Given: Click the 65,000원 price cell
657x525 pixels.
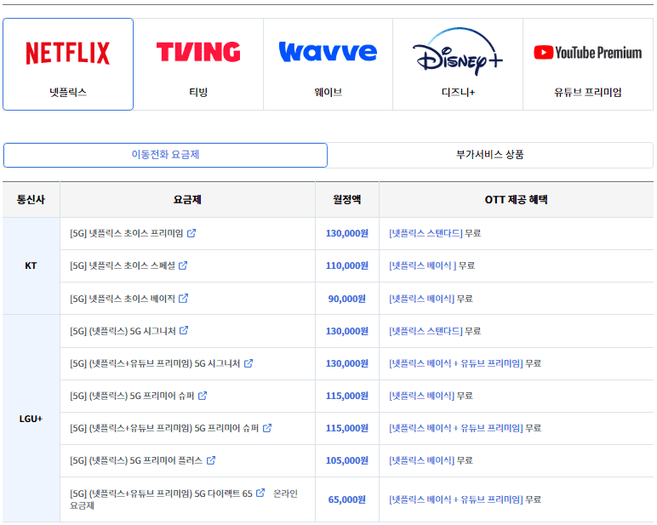Looking at the screenshot, I should pyautogui.click(x=347, y=499).
